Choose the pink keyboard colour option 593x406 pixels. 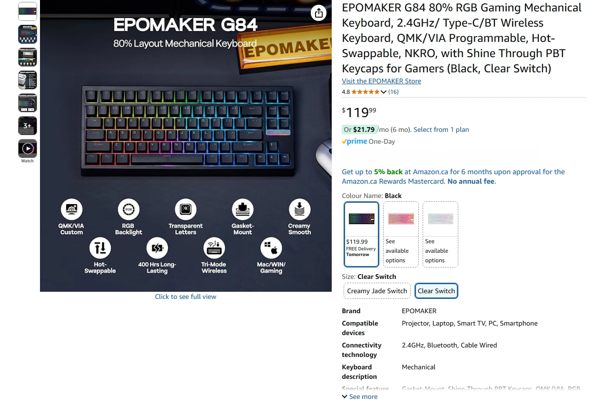click(x=401, y=234)
